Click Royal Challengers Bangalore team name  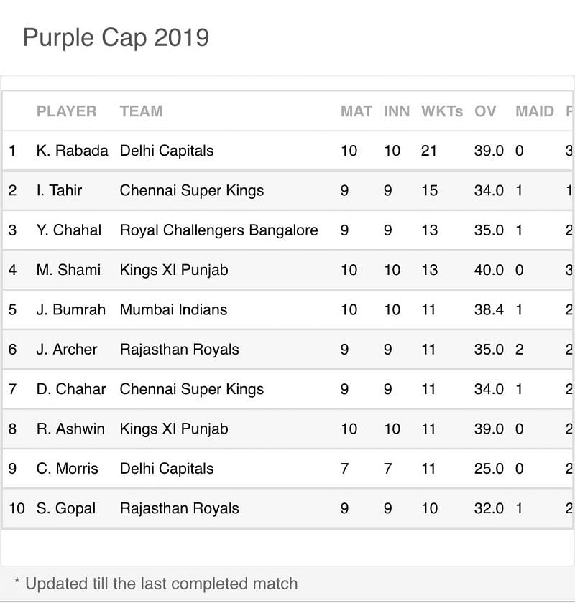(218, 230)
